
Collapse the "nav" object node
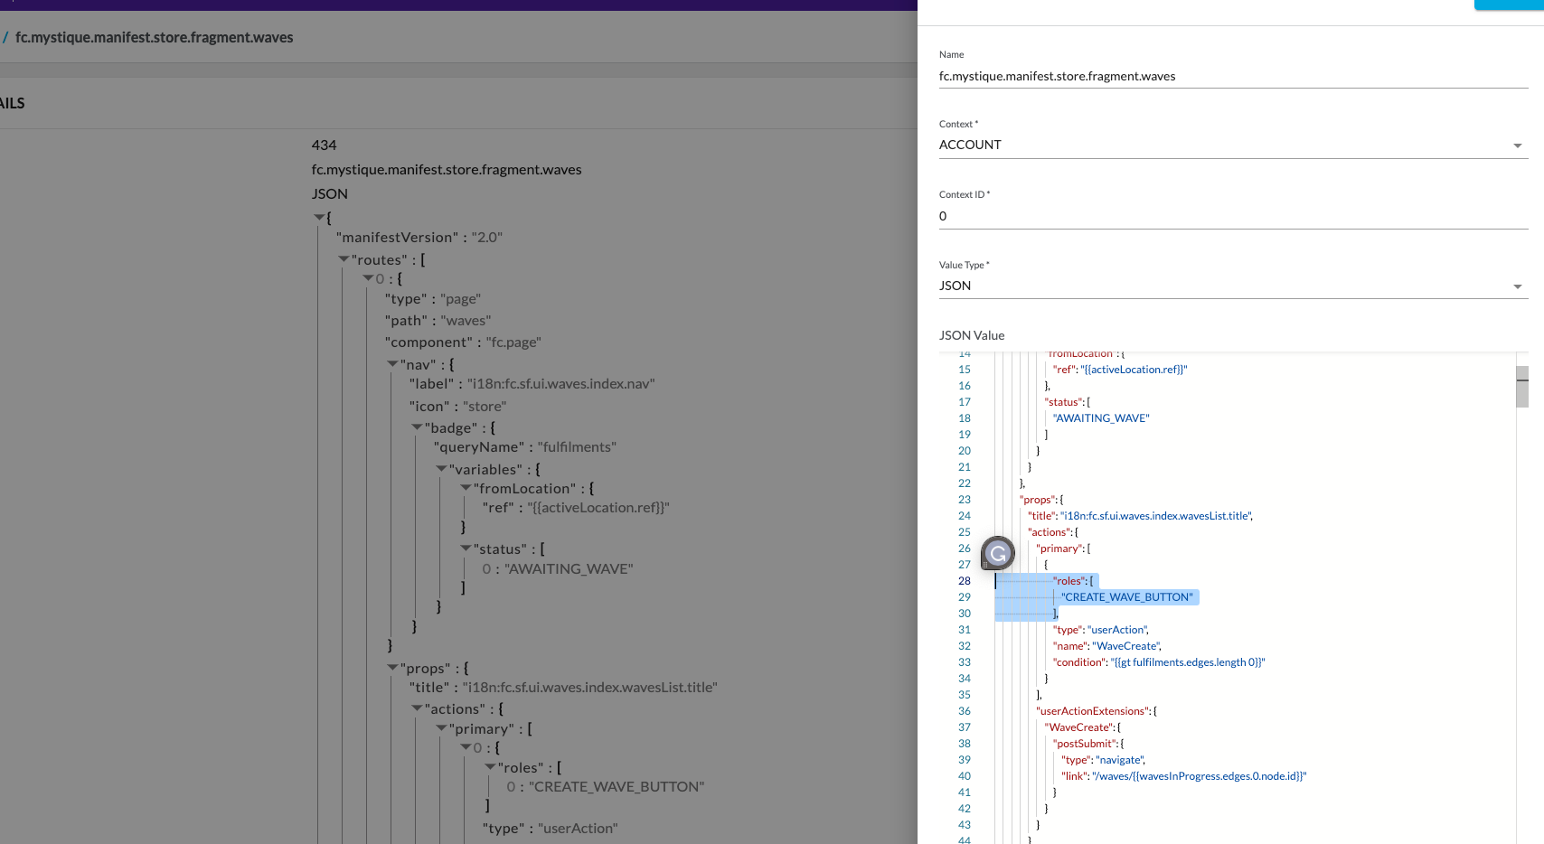(x=392, y=365)
